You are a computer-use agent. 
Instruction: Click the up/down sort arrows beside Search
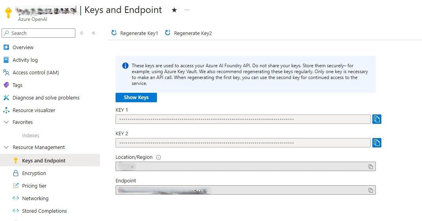pos(82,33)
